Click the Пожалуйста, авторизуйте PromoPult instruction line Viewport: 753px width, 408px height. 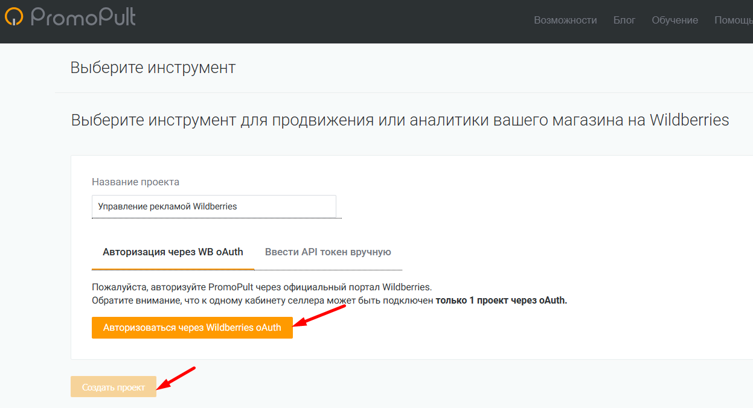click(262, 287)
